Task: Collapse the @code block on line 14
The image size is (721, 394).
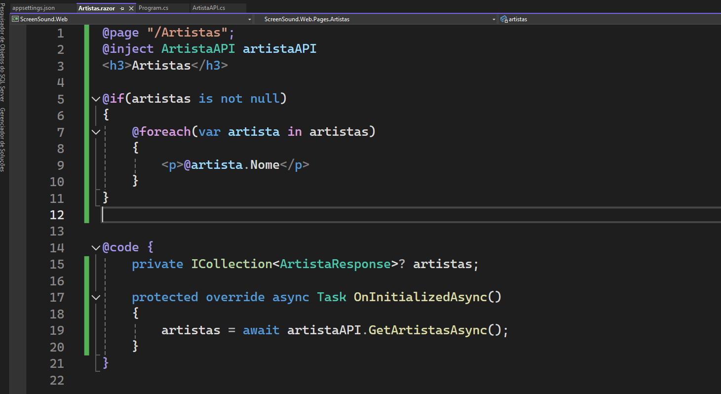Action: (96, 247)
